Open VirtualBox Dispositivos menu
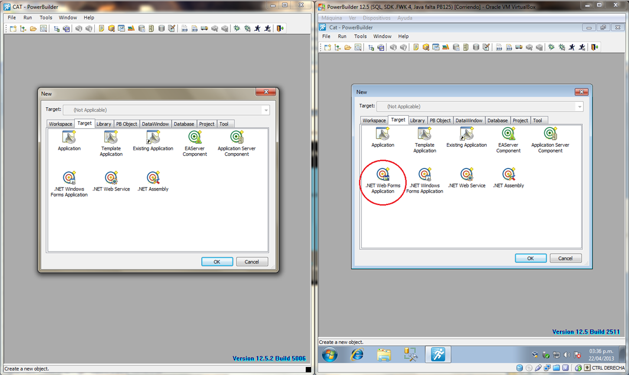 (x=377, y=18)
